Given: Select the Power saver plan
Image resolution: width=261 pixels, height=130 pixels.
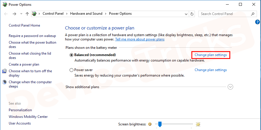Looking at the screenshot, I should point(71,70).
